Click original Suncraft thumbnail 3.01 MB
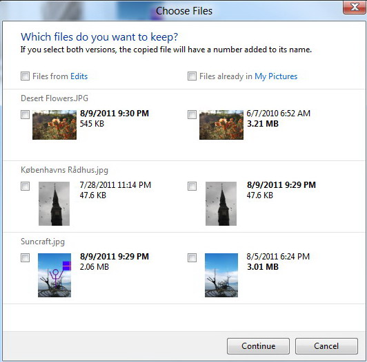This screenshot has height=362, width=367. pos(221,275)
